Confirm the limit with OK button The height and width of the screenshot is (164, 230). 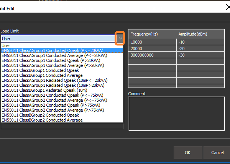coord(187,153)
